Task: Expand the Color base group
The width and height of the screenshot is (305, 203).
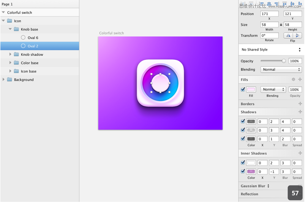Action: (10, 62)
